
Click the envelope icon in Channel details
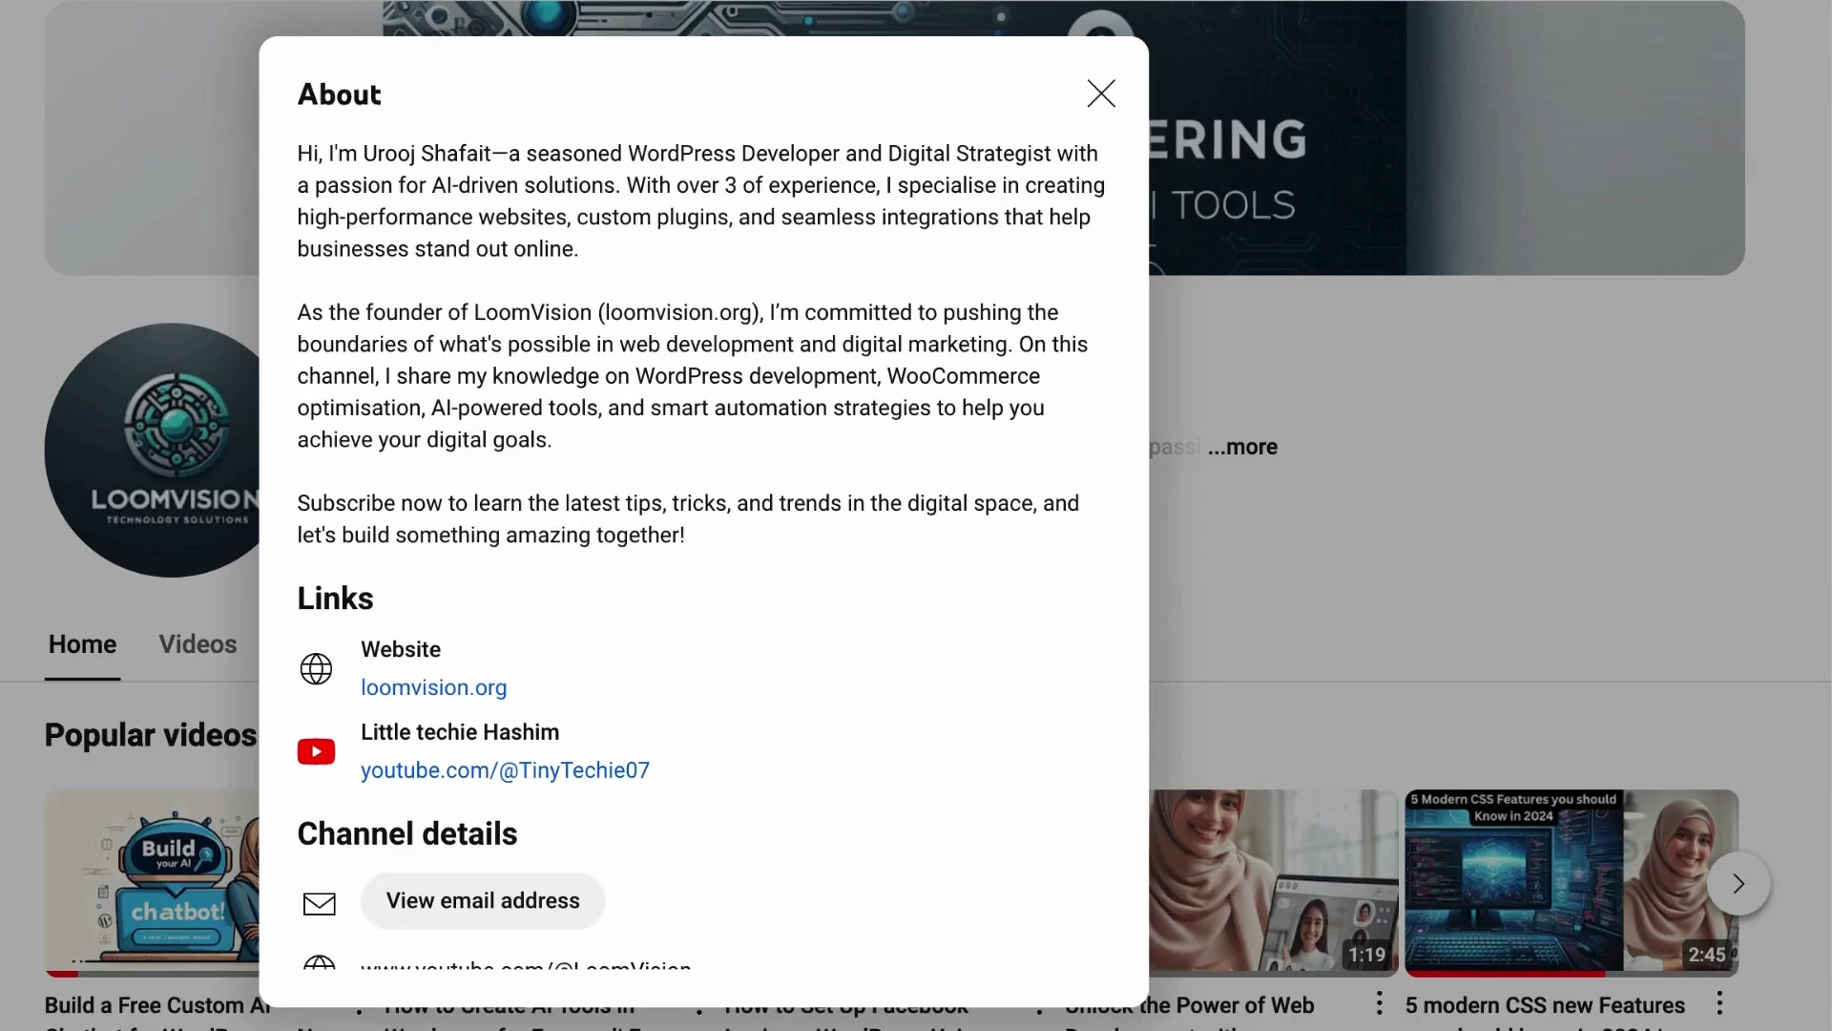(319, 903)
